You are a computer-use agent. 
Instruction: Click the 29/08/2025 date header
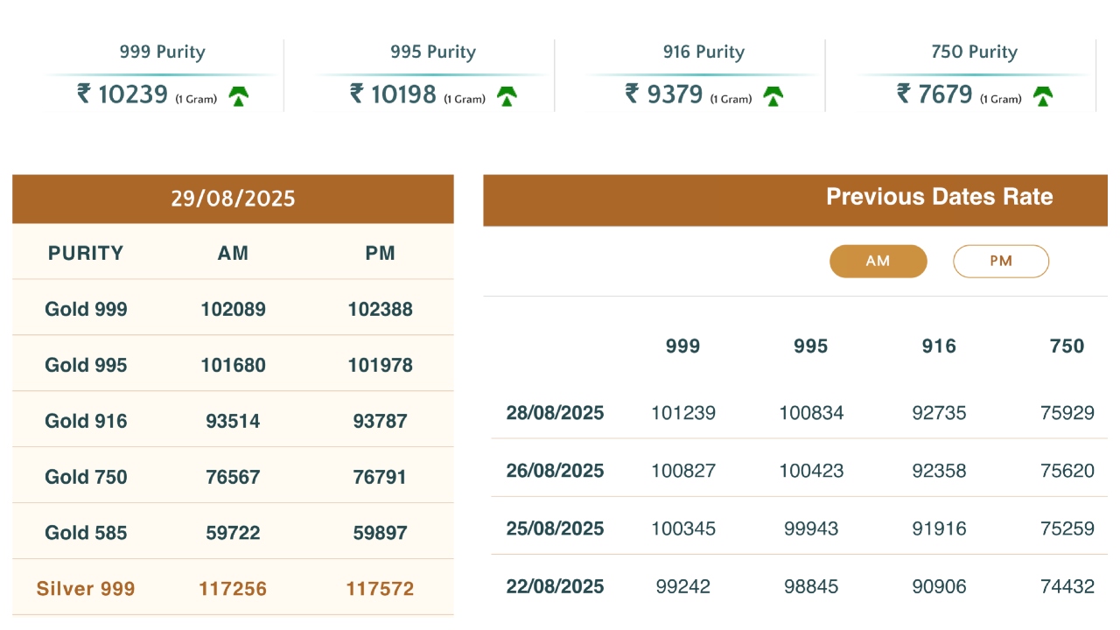click(x=233, y=199)
